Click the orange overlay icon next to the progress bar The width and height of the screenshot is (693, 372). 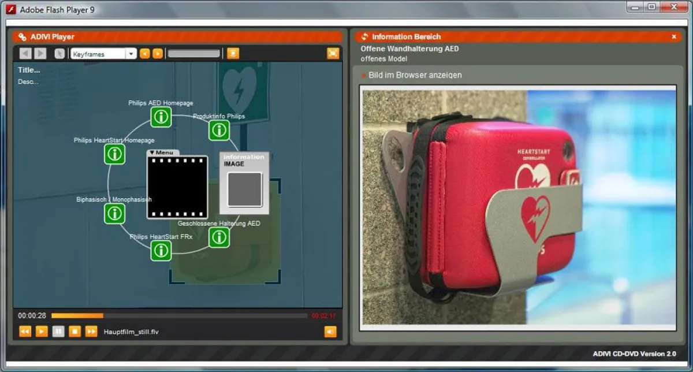point(233,53)
